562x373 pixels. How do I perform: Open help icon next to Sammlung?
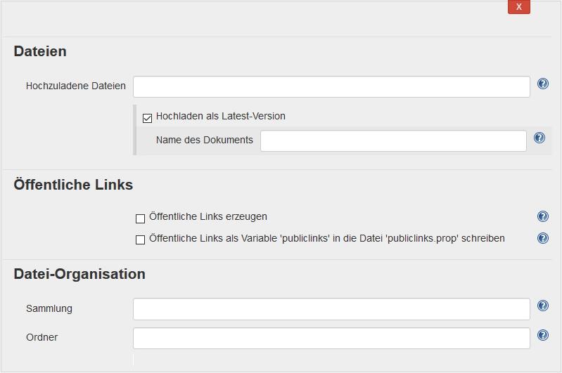pyautogui.click(x=542, y=306)
